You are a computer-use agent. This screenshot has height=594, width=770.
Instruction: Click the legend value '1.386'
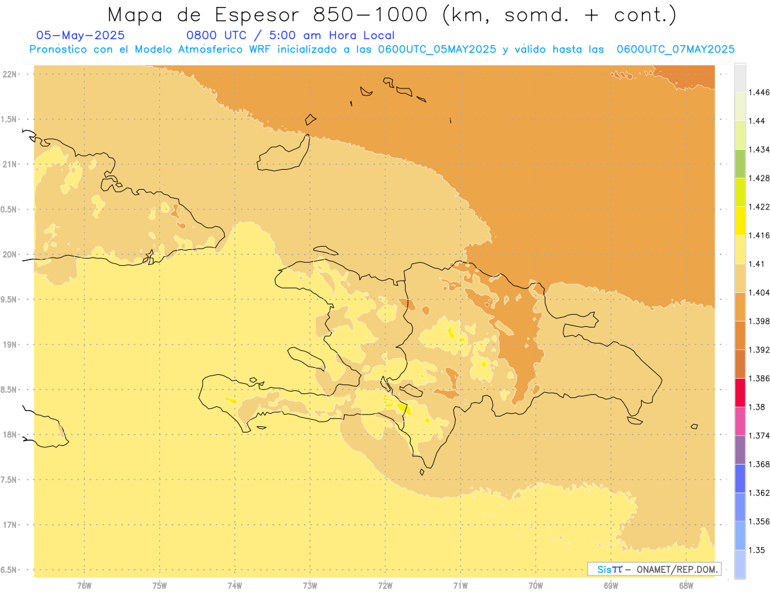coord(758,379)
